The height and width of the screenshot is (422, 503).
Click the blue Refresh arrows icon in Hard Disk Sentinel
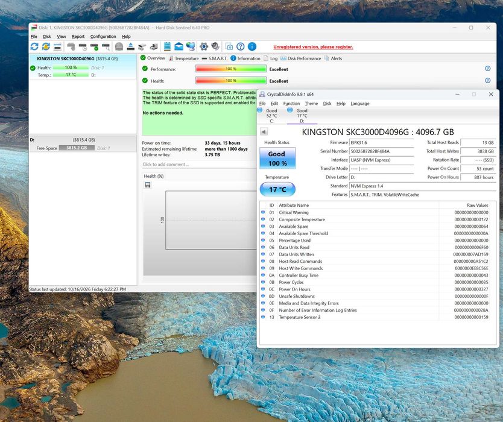[34, 46]
